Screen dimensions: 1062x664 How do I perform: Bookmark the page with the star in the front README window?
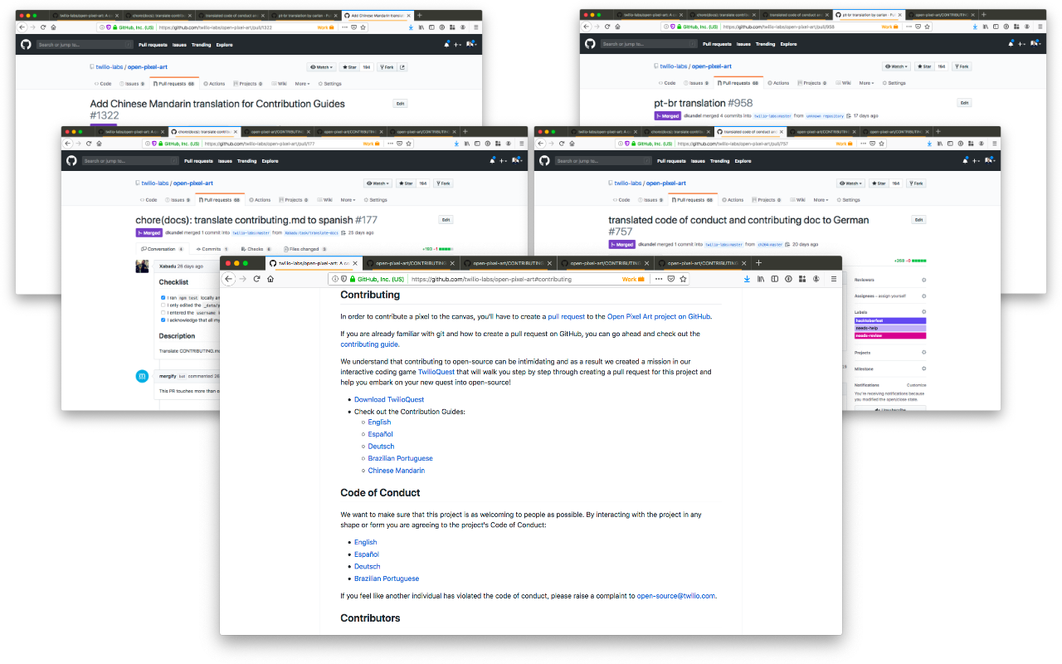(x=683, y=279)
